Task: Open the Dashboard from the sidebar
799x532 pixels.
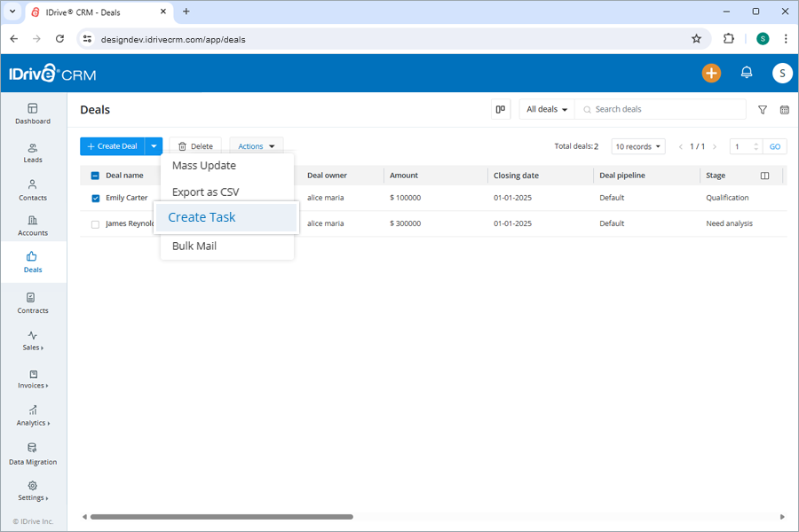Action: (x=33, y=113)
